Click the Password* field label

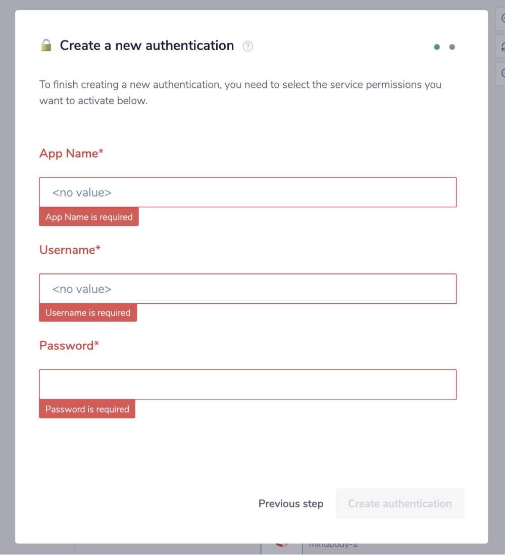[69, 346]
